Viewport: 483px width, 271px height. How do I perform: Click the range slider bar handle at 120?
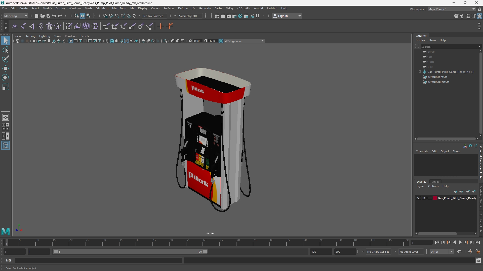(205, 251)
